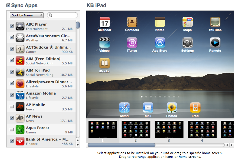Click the home screens scroll right arrow
Image resolution: width=244 pixels, height=163 pixels.
coord(232,145)
